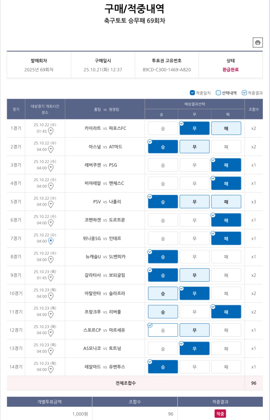Viewport: 270px width, 420px height.
Task: Select 승 for 아스널 vs AT마드
Action: 163,147
